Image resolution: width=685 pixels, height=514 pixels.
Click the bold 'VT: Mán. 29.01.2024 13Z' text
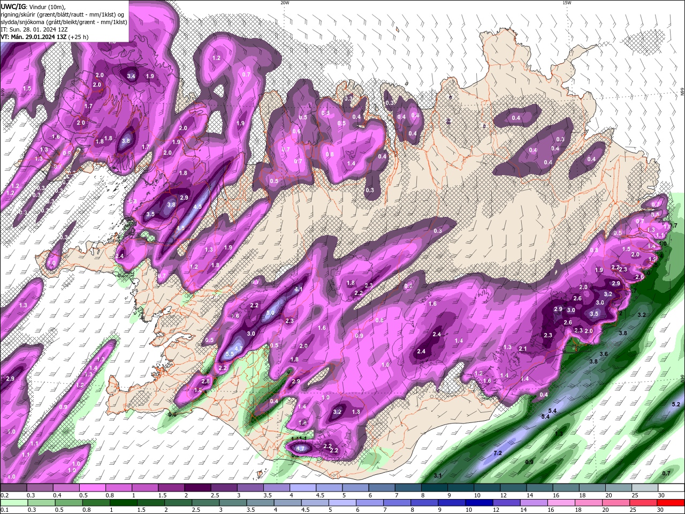(x=33, y=37)
